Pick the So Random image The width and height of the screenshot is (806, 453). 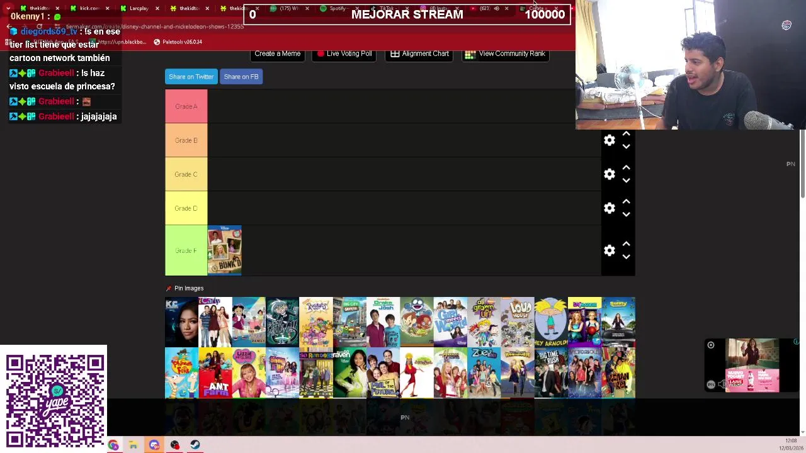click(x=316, y=372)
